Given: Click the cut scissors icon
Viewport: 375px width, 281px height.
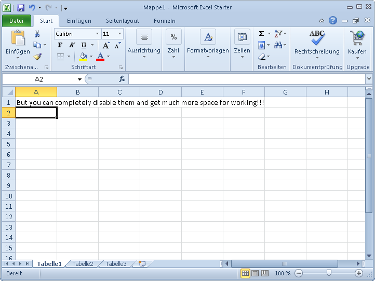Looking at the screenshot, I should pos(37,34).
